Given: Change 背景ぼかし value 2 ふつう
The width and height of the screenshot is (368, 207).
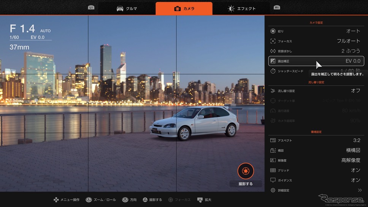Looking at the screenshot, I should point(351,51).
